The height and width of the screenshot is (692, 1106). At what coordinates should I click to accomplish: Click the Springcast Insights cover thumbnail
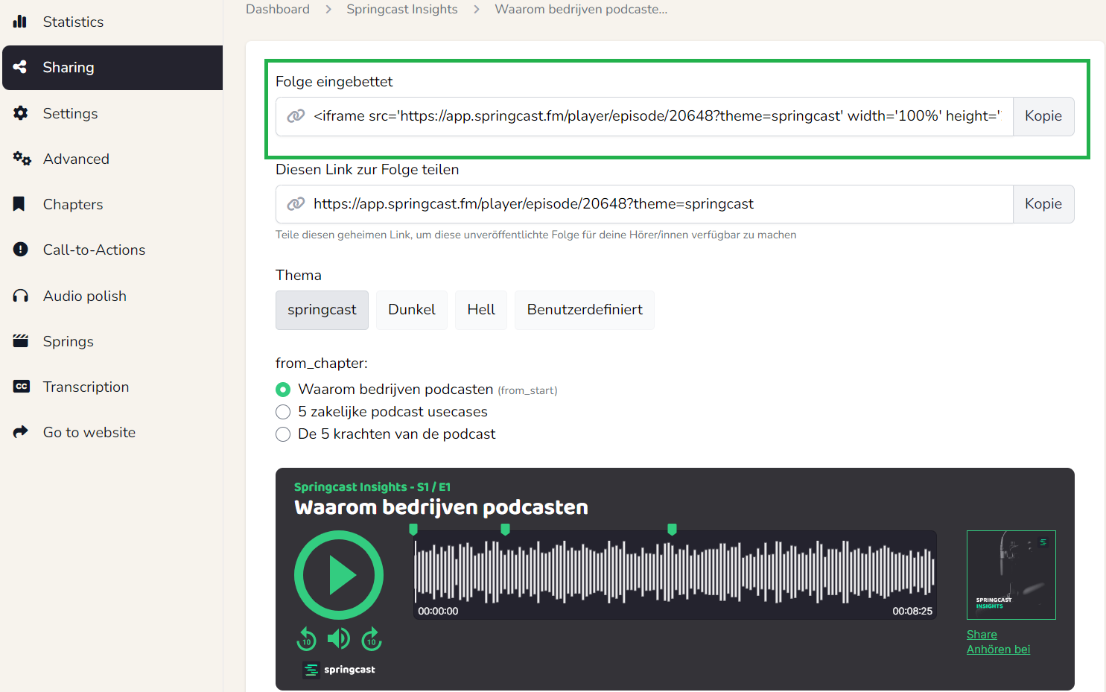pos(1011,575)
